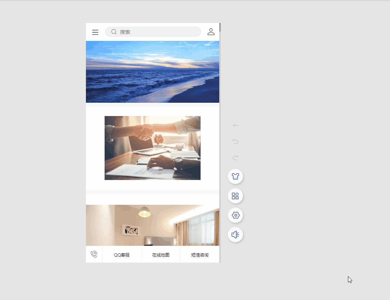390x300 pixels.
Task: Open the user profile icon
Action: point(211,32)
